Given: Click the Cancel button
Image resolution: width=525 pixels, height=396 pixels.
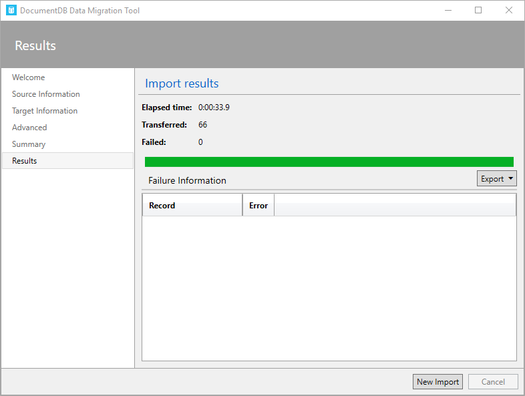Looking at the screenshot, I should pos(493,381).
